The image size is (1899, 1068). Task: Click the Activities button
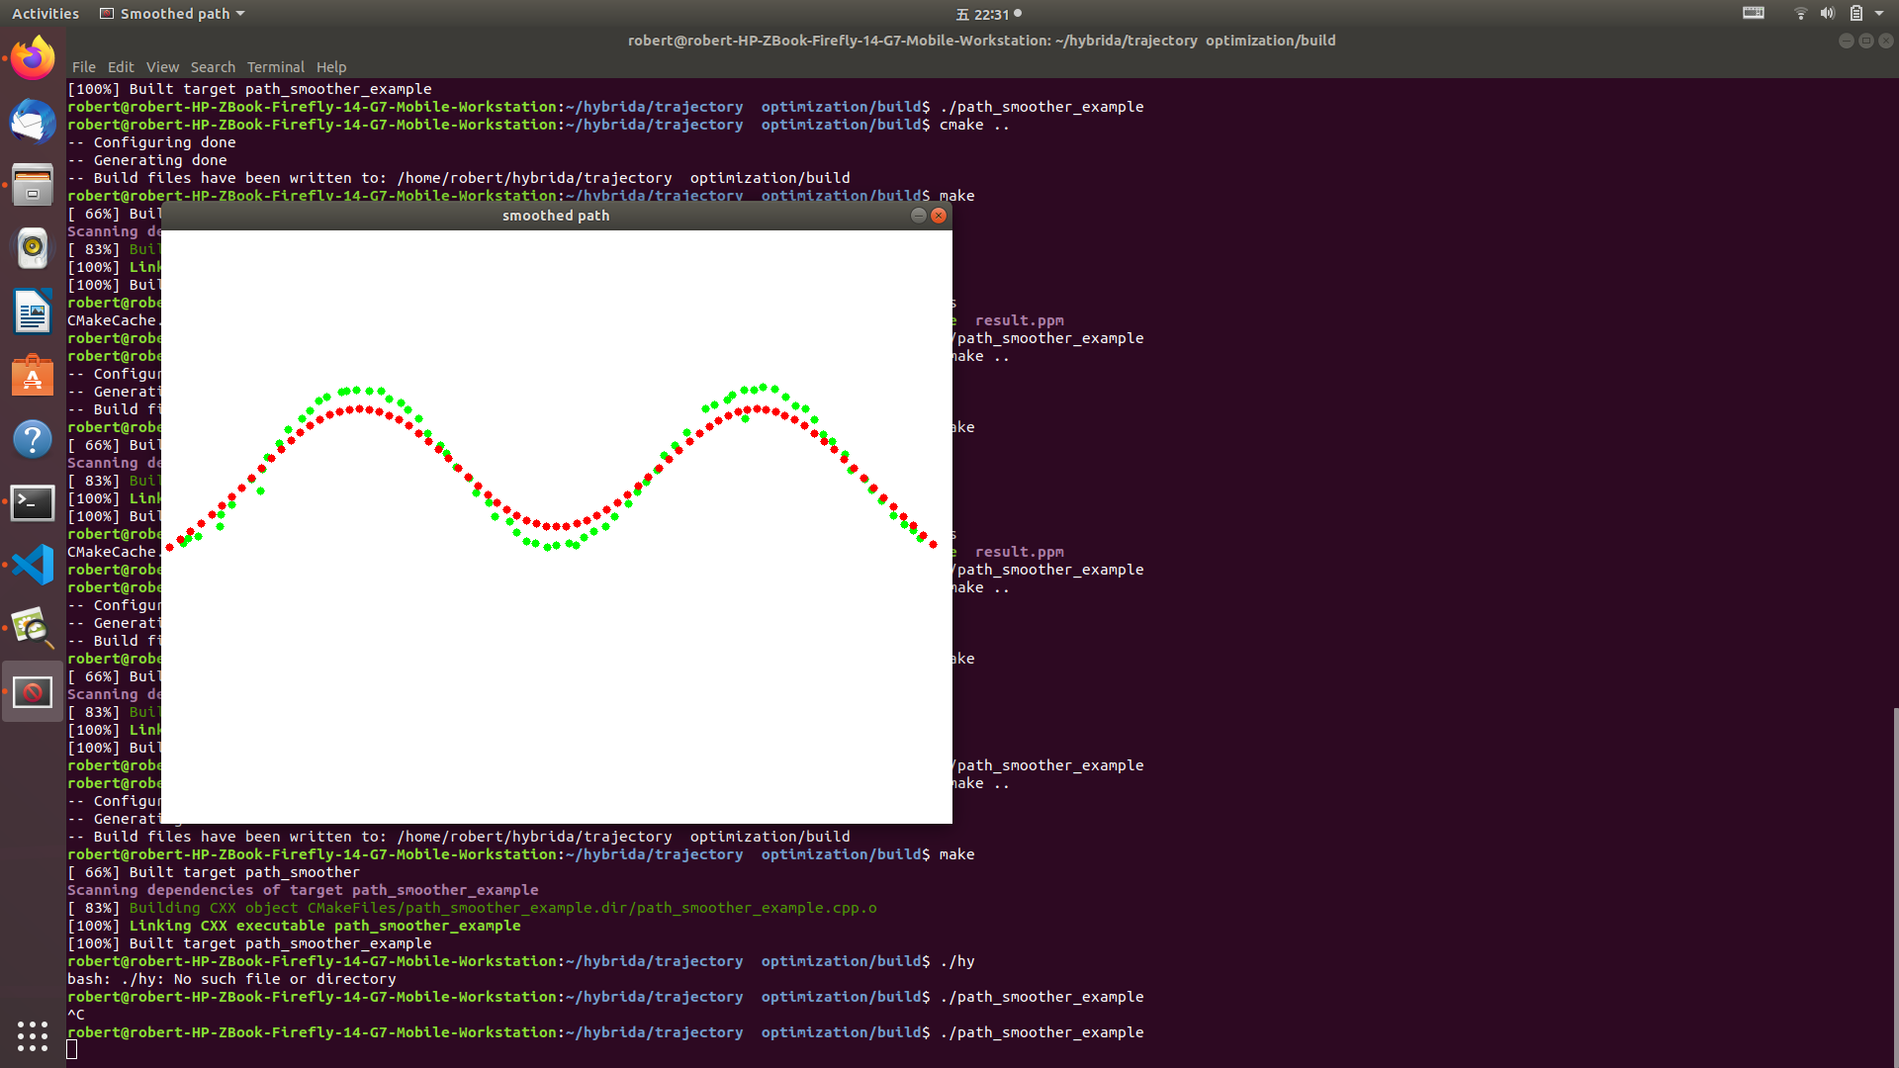click(x=45, y=14)
